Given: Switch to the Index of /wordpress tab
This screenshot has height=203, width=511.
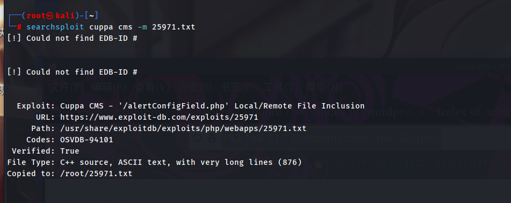Looking at the screenshot, I should pyautogui.click(x=365, y=112).
